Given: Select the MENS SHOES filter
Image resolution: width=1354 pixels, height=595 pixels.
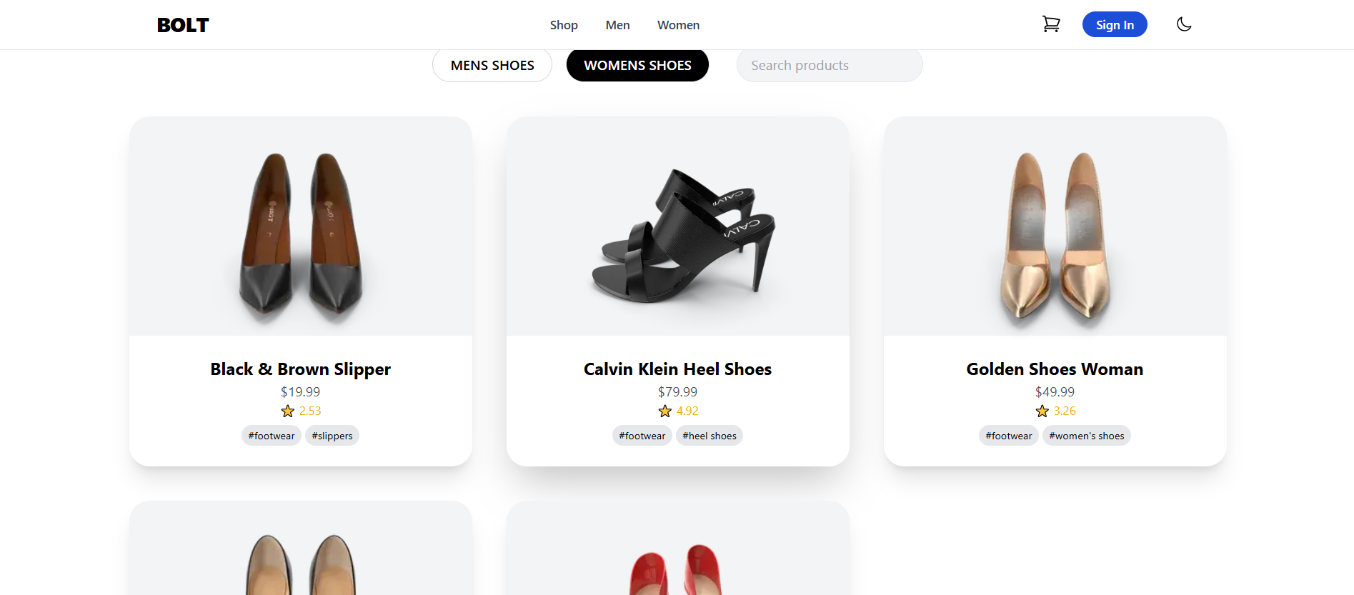Looking at the screenshot, I should 492,65.
